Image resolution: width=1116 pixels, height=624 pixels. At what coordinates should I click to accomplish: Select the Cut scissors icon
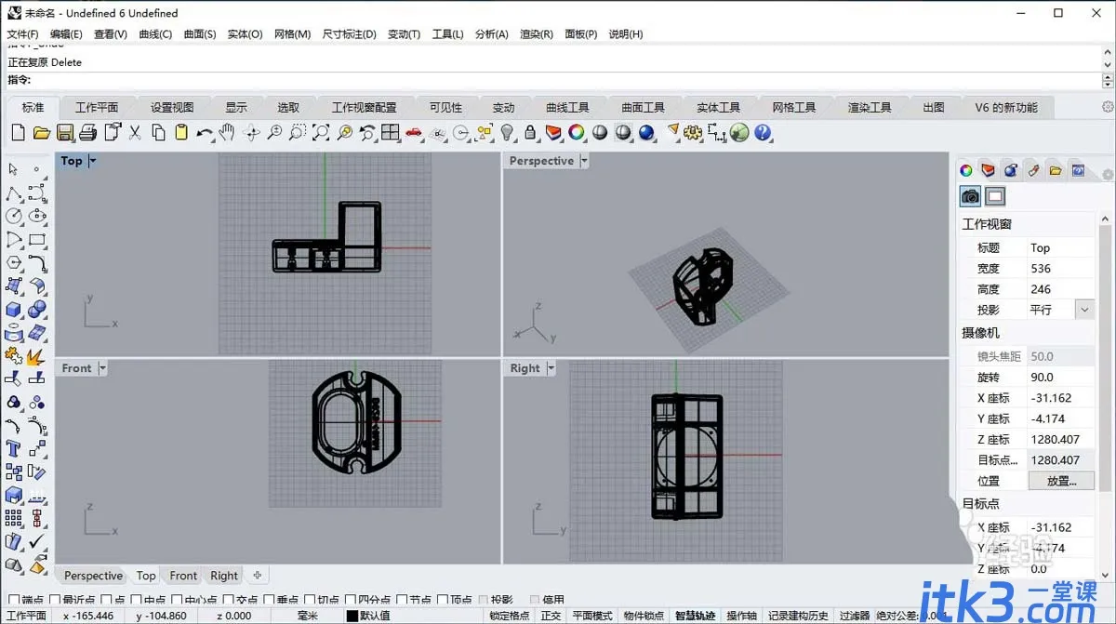pos(135,133)
